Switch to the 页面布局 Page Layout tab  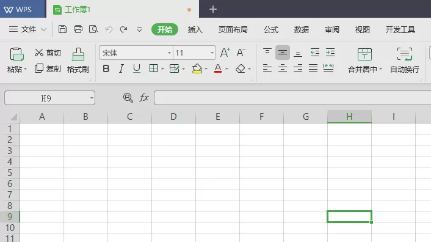(x=233, y=29)
